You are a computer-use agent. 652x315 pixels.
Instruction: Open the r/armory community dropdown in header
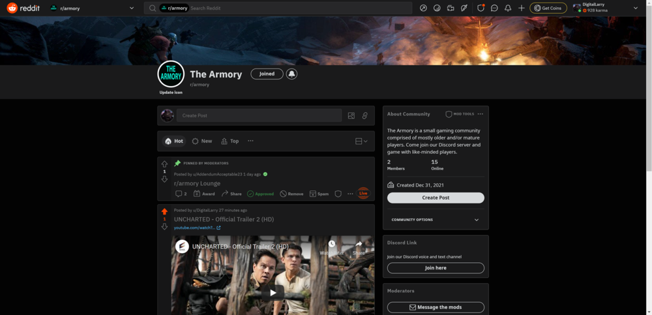coord(93,8)
